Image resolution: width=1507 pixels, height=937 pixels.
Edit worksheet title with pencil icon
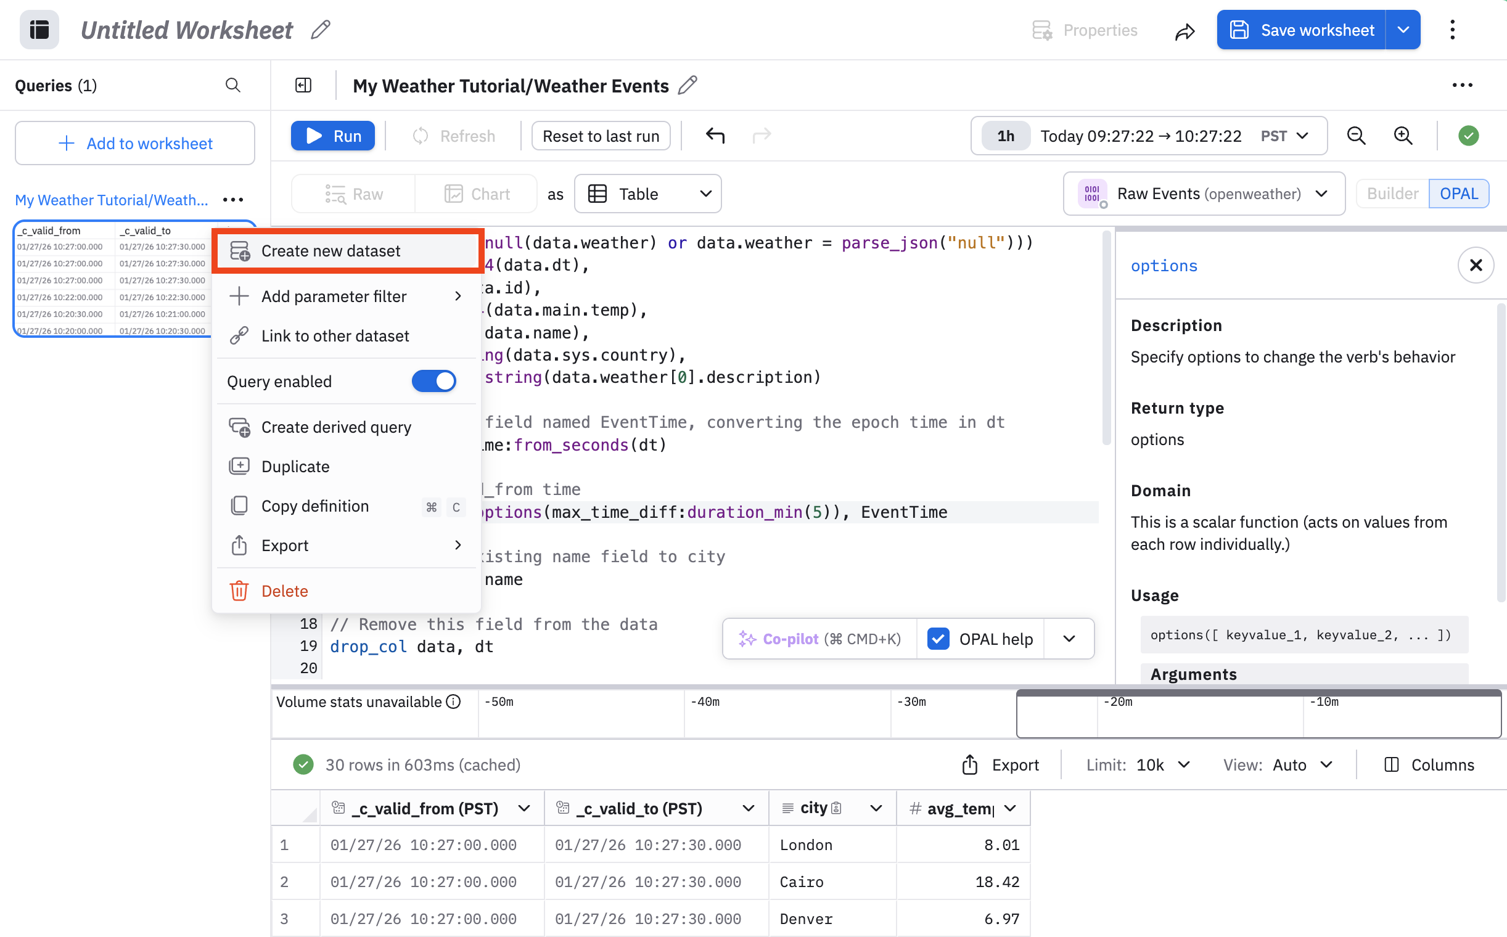click(321, 30)
